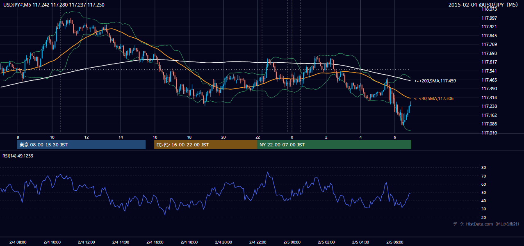
Task: Click hour marker 4 below the candlestick chart
Action: [360, 137]
